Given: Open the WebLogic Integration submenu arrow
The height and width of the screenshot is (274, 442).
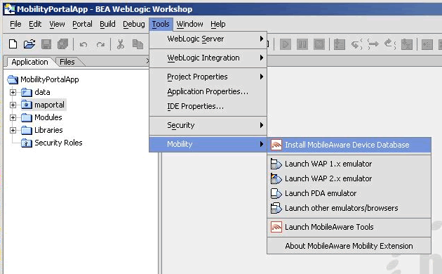Looking at the screenshot, I should (262, 58).
